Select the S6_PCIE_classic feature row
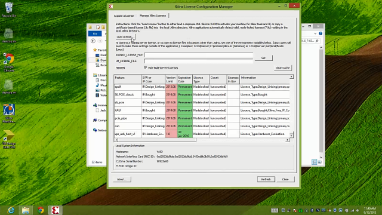 (202, 94)
